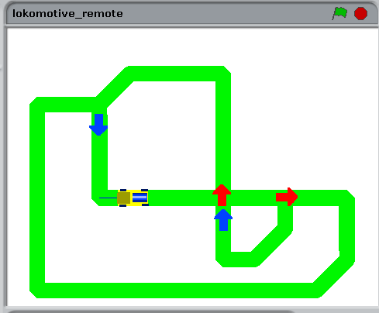The width and height of the screenshot is (379, 313).
Task: Click the far left vertical green track
Action: coord(37,198)
